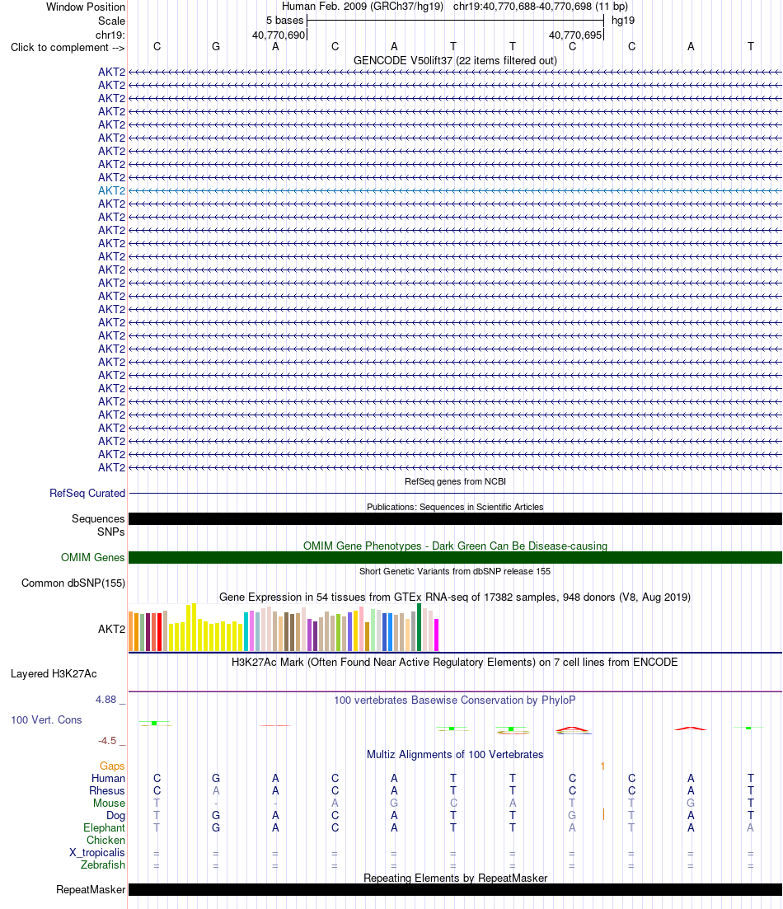Viewport: 783px width, 909px height.
Task: Open the 'OMIM Gene Phenotypes' track title
Action: (455, 546)
